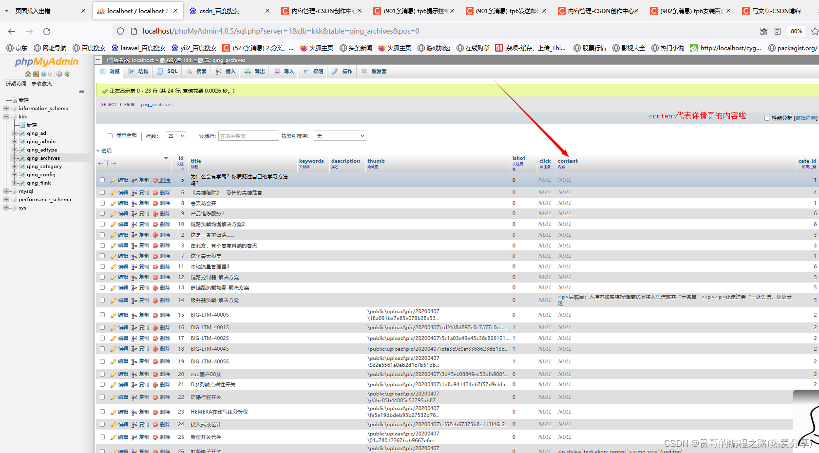Expand the mysql database node
The width and height of the screenshot is (819, 453).
click(6, 191)
